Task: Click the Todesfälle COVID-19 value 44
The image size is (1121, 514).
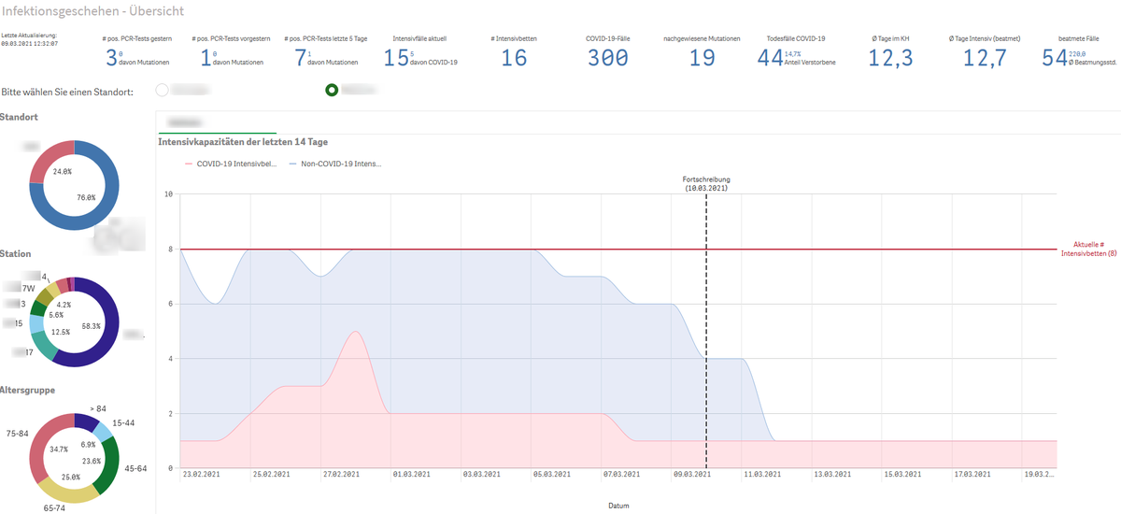Action: point(770,59)
